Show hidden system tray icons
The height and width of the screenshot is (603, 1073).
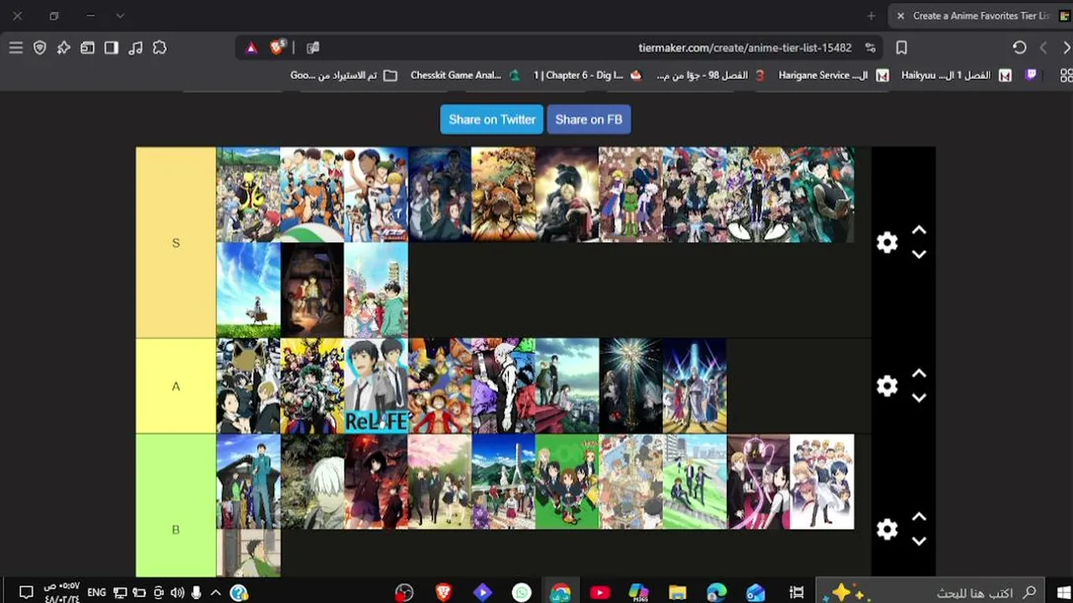[215, 593]
